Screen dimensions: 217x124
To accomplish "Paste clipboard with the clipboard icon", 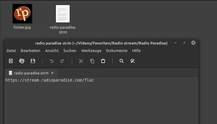I will click(x=103, y=61).
